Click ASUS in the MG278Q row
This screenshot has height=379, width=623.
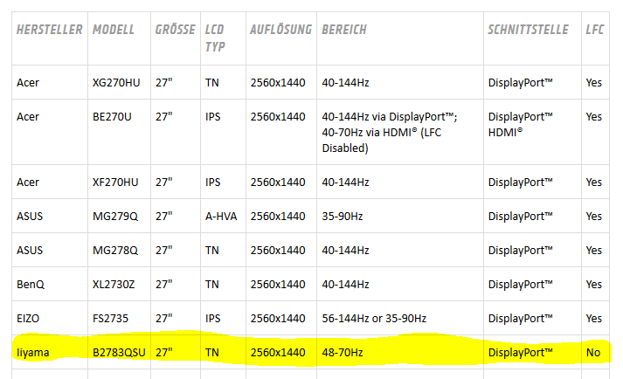point(30,251)
